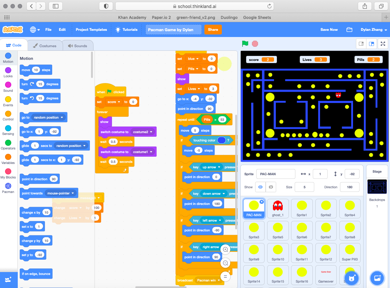Select the Looks block category
Screen dimensions: 390x288
click(x=8, y=73)
